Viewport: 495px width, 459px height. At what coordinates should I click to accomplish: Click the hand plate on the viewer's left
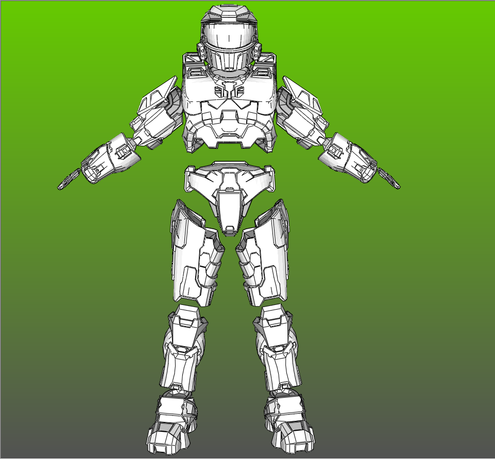(x=69, y=179)
